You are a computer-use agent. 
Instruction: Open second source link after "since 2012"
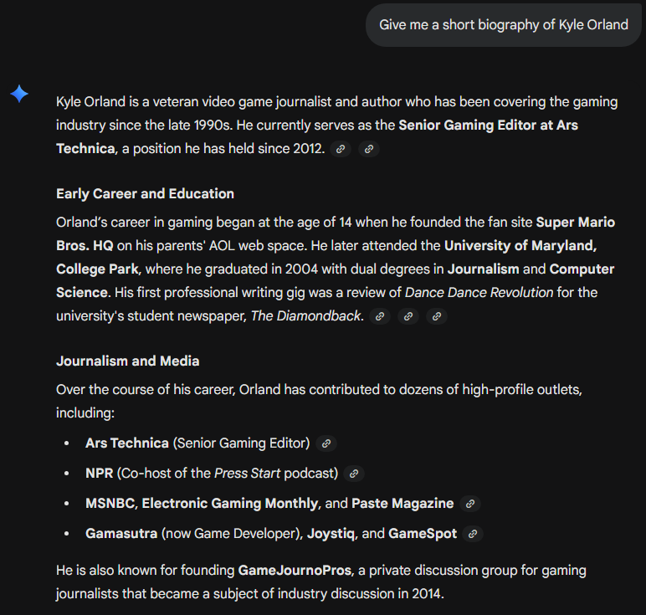click(x=369, y=149)
